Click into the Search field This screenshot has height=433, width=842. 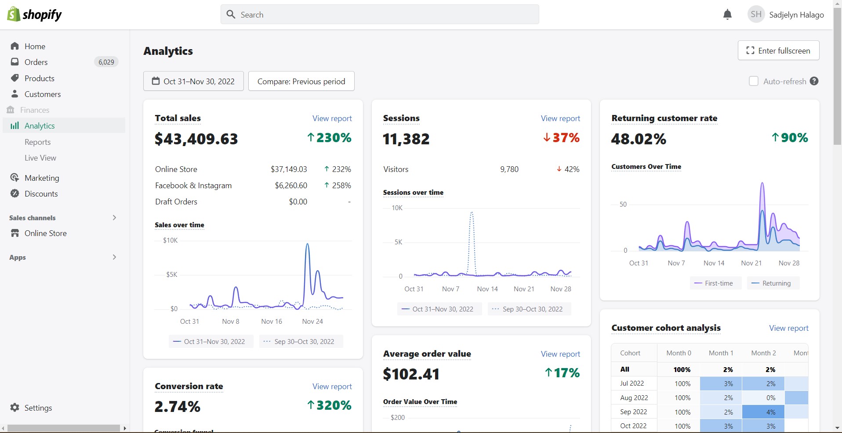pos(380,14)
